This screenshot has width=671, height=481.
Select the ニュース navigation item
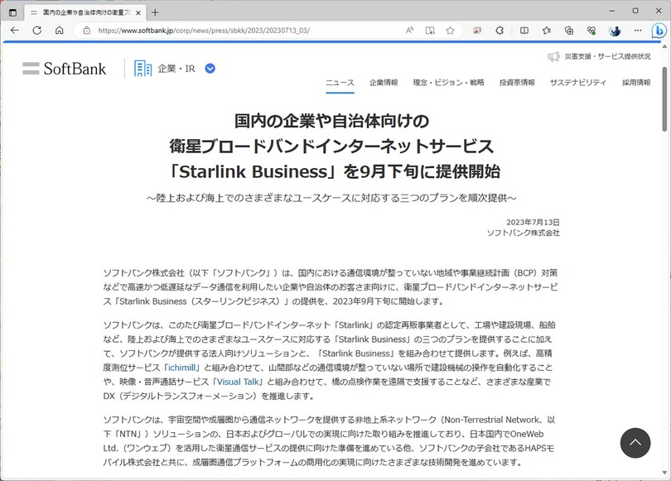pyautogui.click(x=340, y=83)
